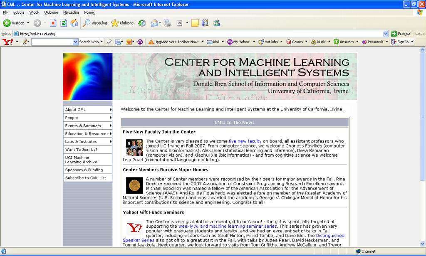Open dropdown arrow next to Search Web
Image resolution: width=426 pixels, height=256 pixels.
tap(102, 42)
